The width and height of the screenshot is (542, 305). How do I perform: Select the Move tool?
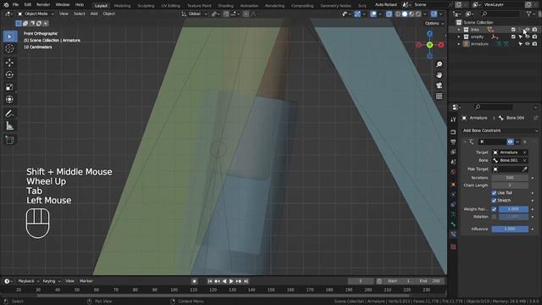tap(9, 63)
